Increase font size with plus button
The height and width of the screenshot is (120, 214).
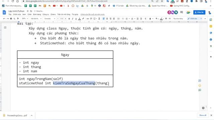point(66,19)
